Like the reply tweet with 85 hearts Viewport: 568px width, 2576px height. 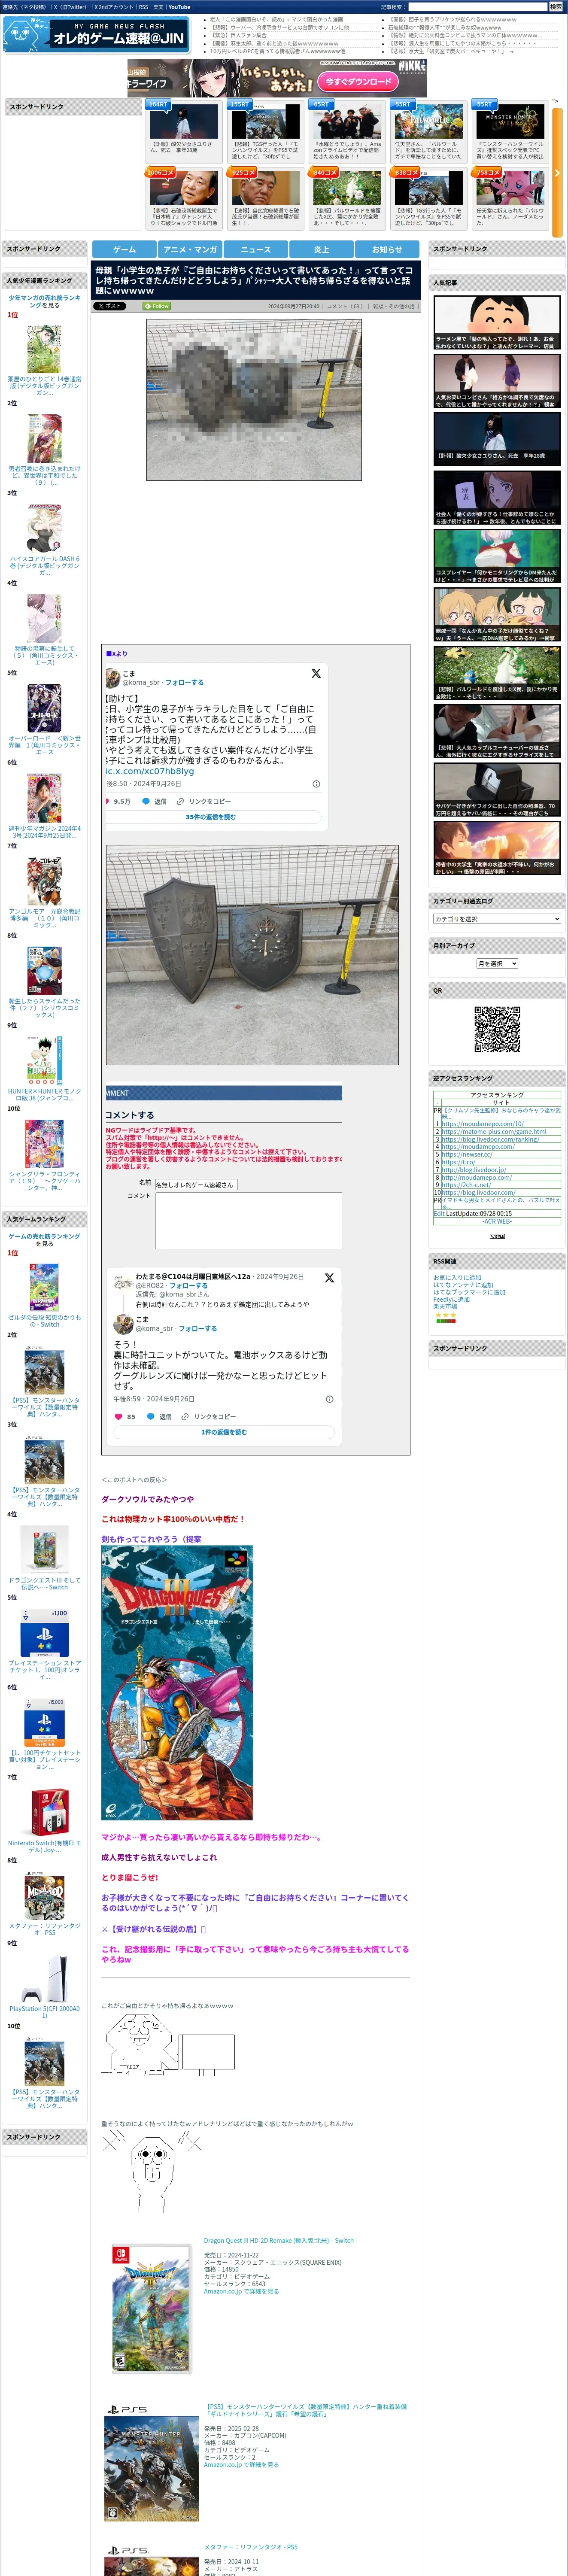[118, 1416]
